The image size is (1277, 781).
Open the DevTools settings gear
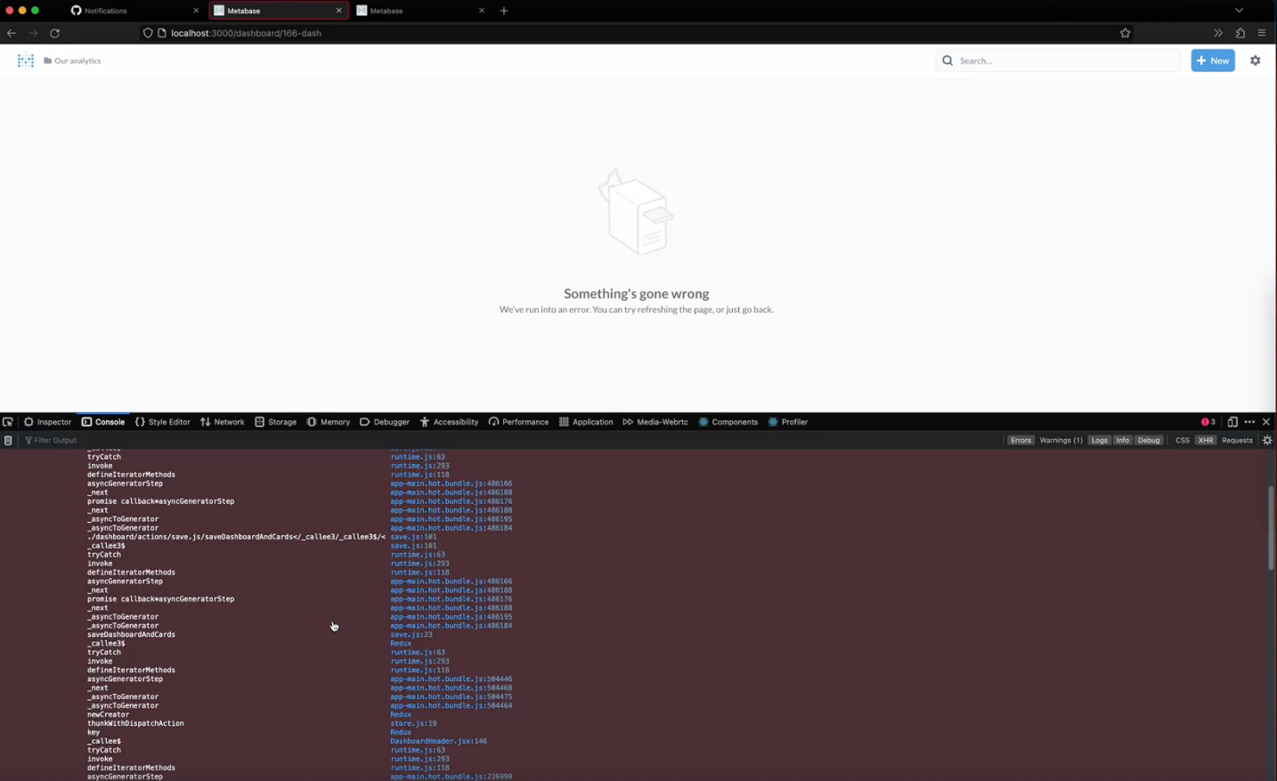tap(1267, 439)
